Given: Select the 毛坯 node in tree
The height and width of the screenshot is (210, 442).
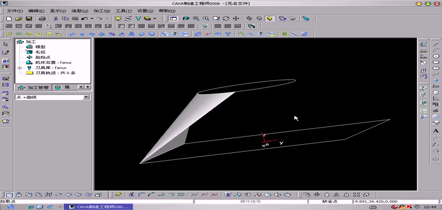Looking at the screenshot, I should (x=40, y=52).
